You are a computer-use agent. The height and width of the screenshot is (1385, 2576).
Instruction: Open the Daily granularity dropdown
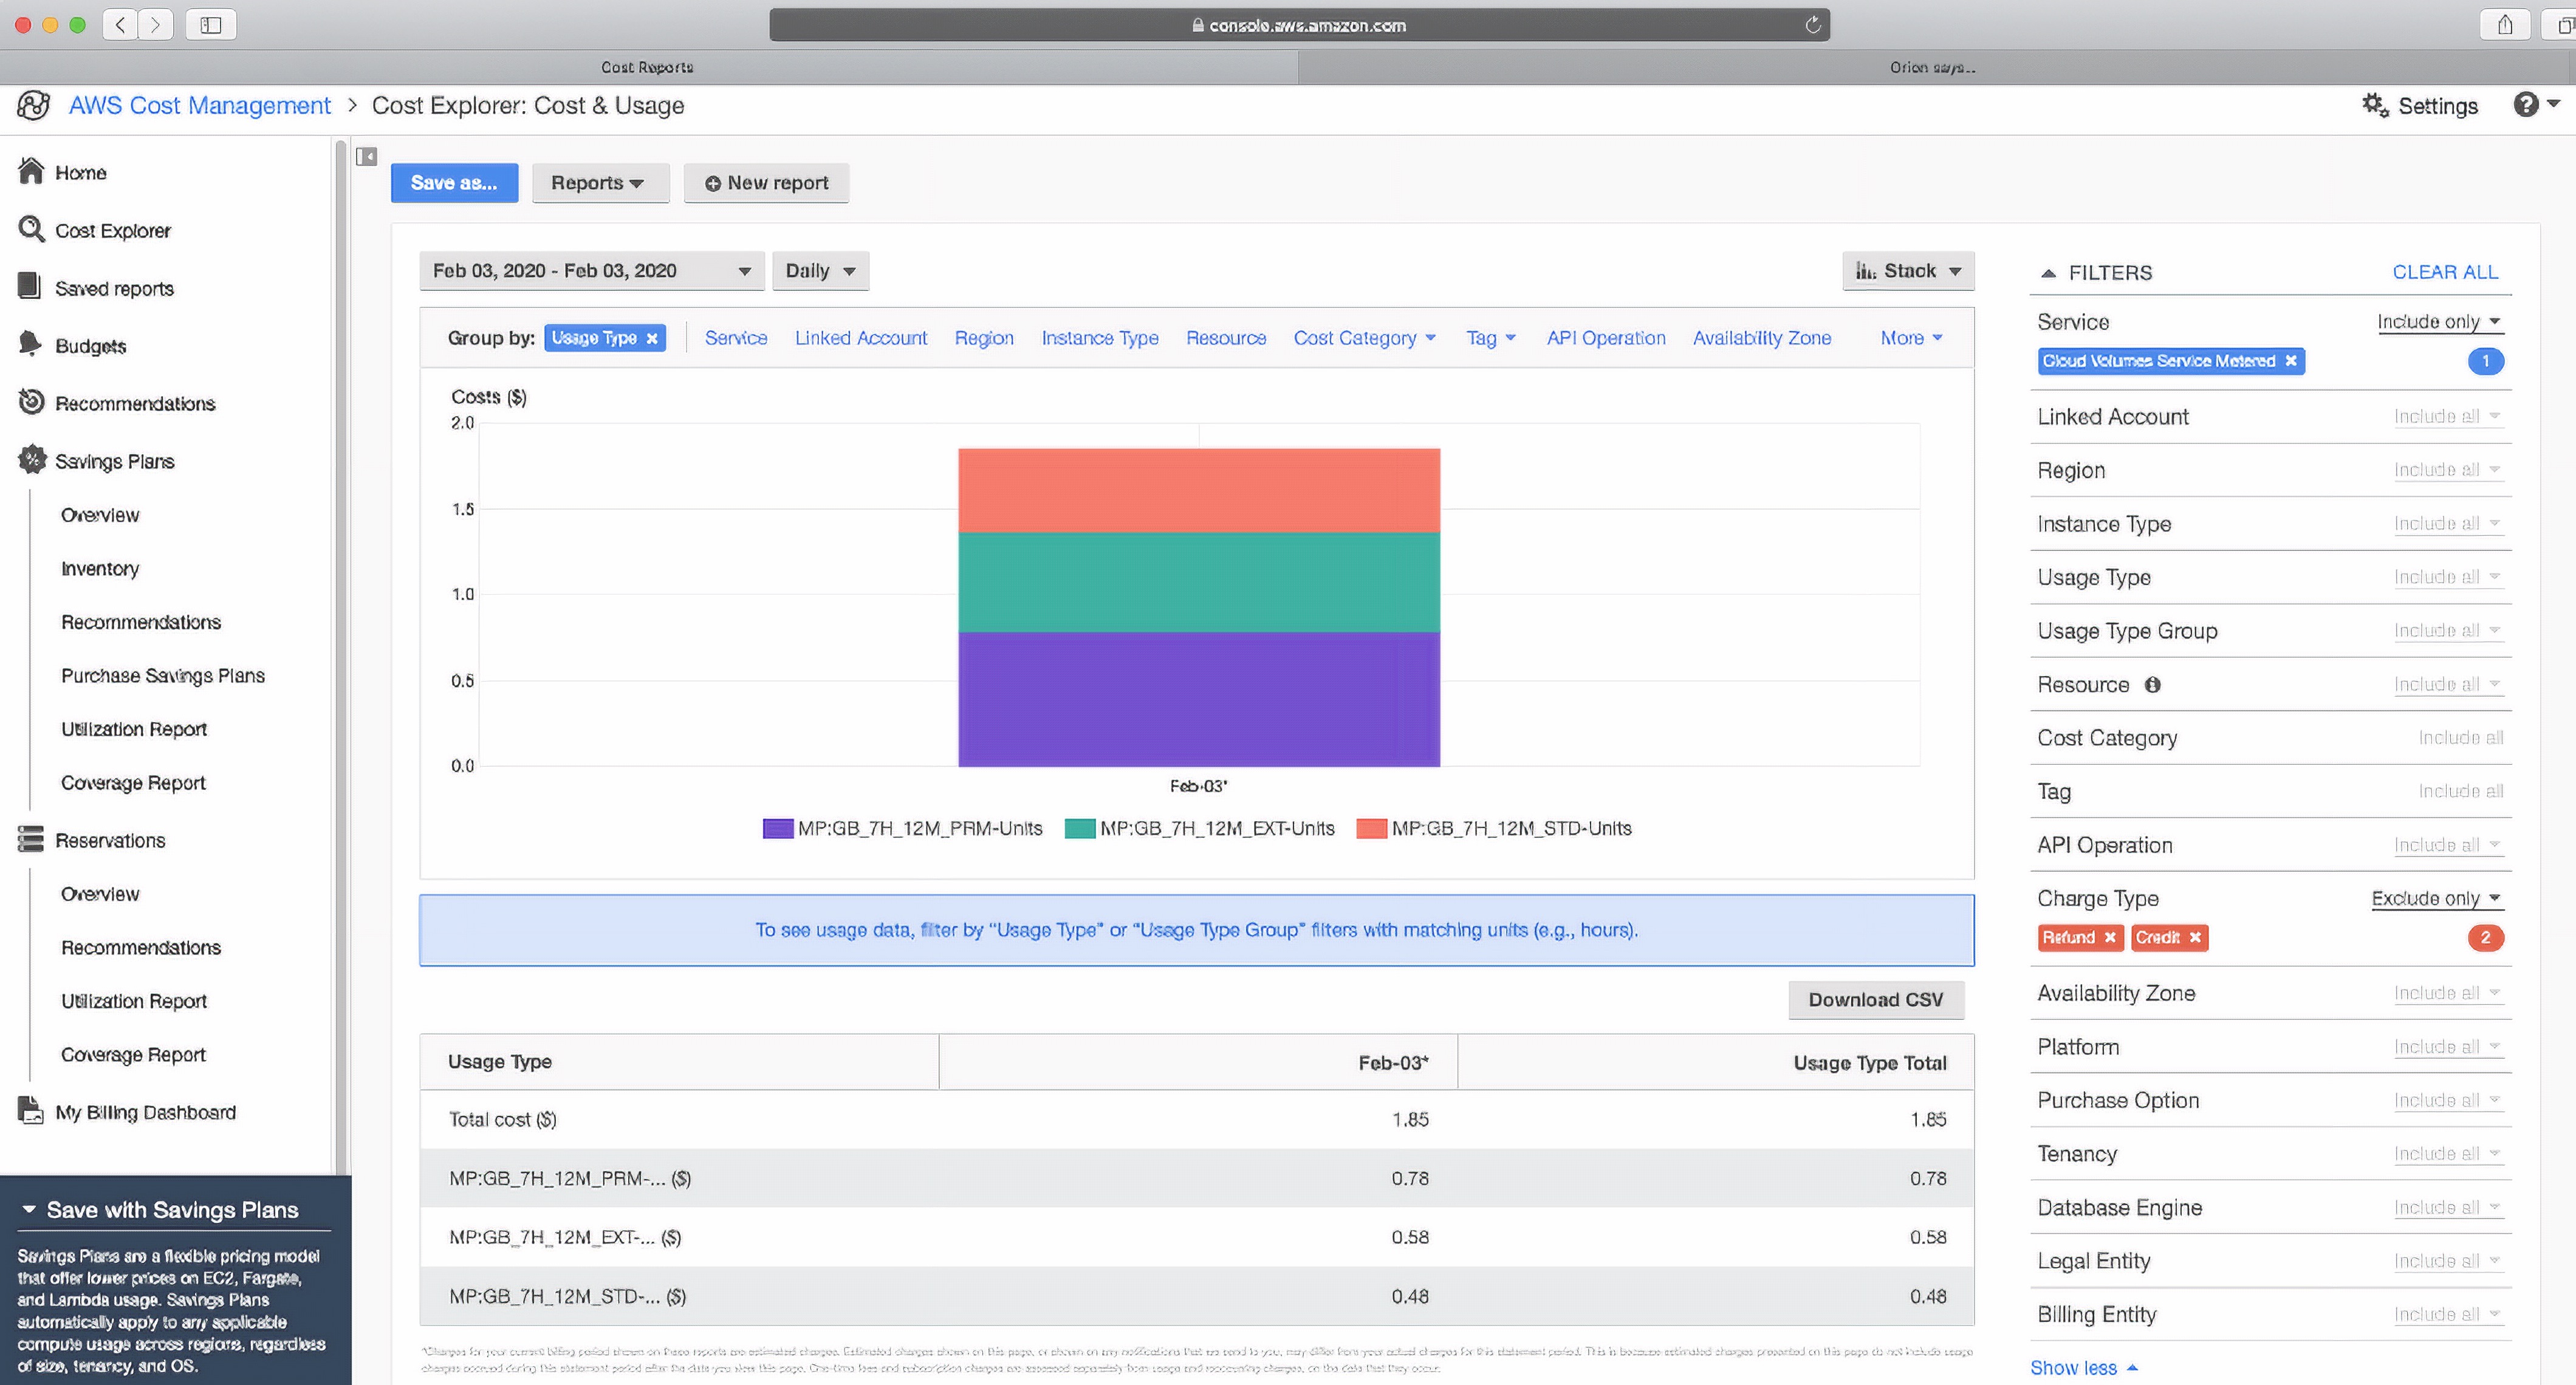(x=820, y=271)
